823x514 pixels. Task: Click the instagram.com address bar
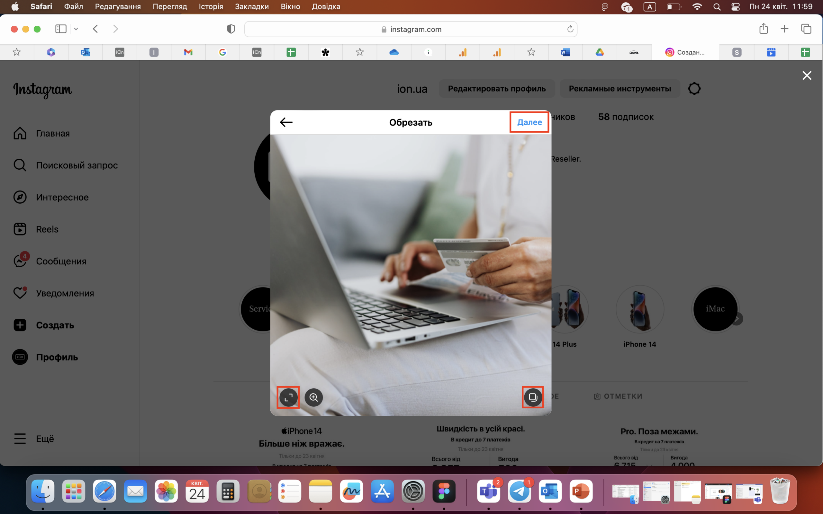411,29
